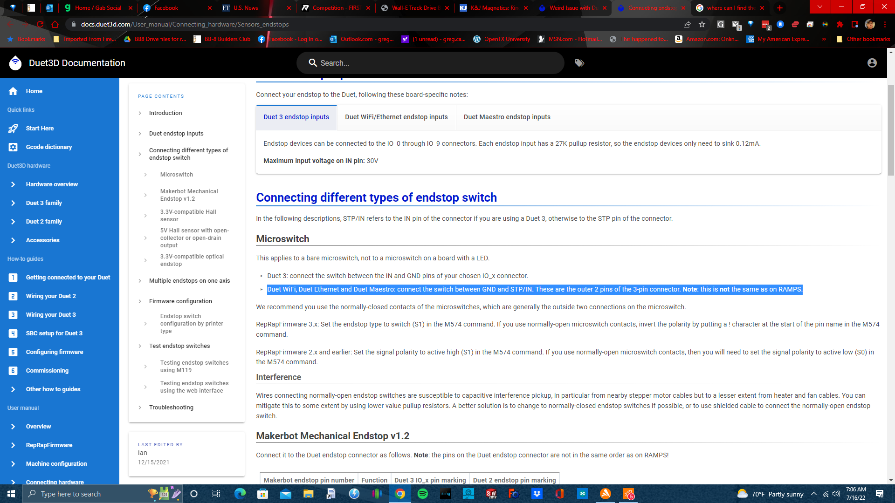Open File Explorer from the taskbar
The height and width of the screenshot is (503, 895).
pyautogui.click(x=309, y=494)
